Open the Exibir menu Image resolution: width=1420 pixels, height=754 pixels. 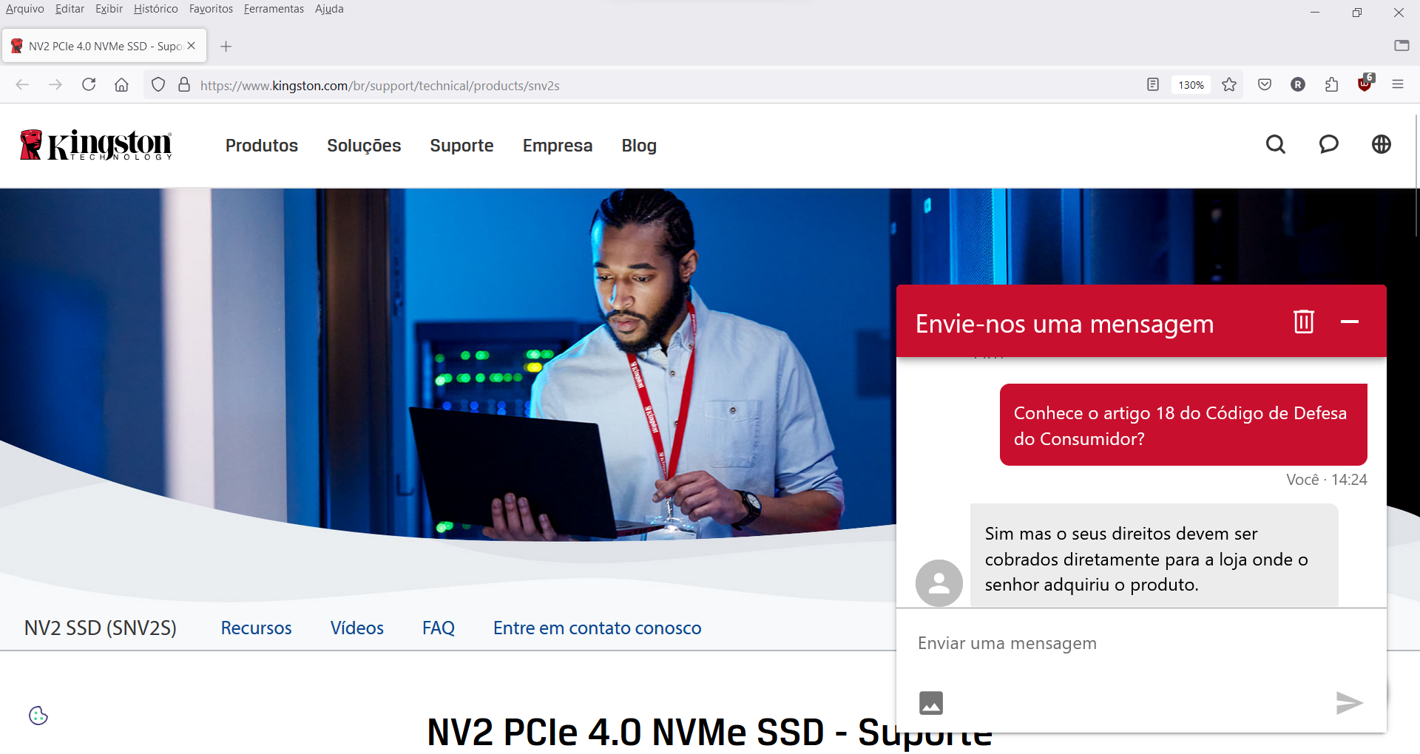109,9
